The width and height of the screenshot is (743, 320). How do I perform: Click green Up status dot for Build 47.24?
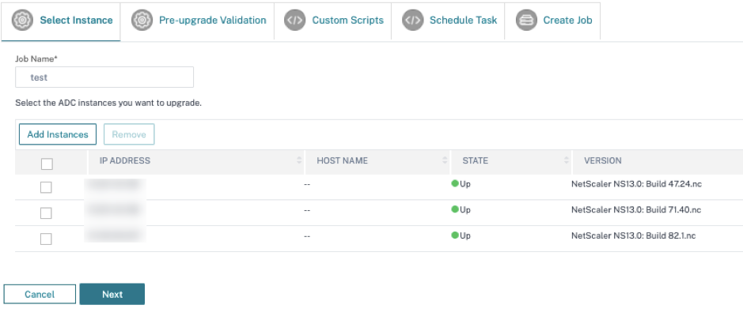455,183
